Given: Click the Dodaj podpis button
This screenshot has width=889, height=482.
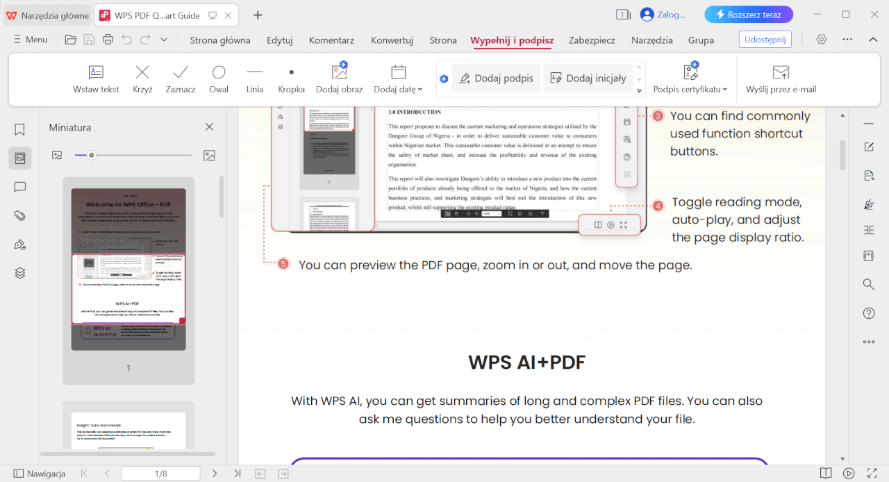Looking at the screenshot, I should tap(496, 78).
